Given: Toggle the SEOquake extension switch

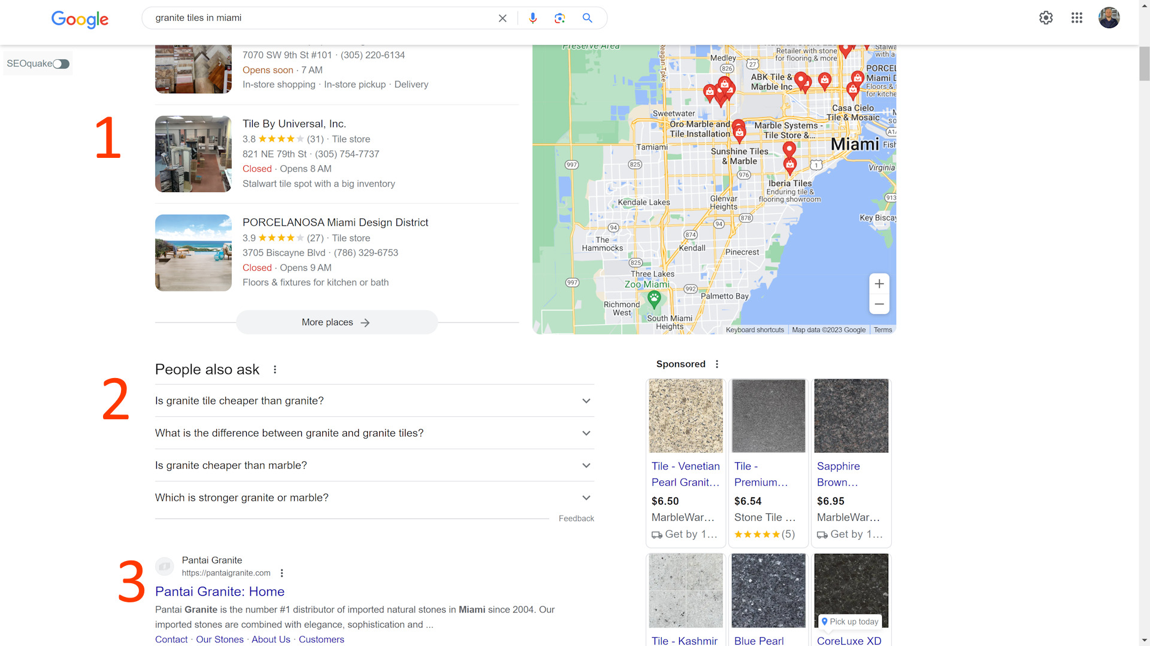Looking at the screenshot, I should click(x=62, y=63).
